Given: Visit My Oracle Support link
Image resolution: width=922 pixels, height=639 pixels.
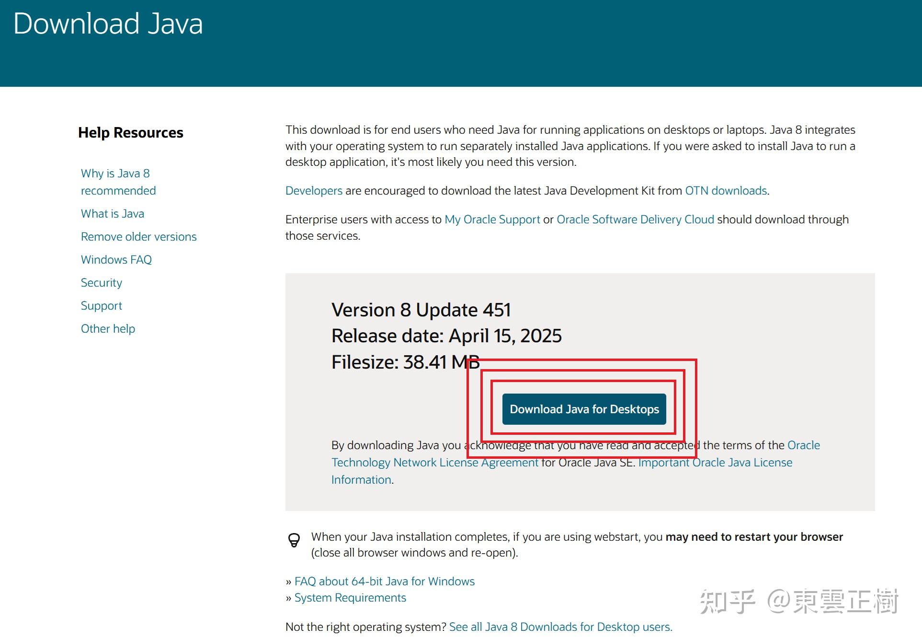Looking at the screenshot, I should [492, 220].
